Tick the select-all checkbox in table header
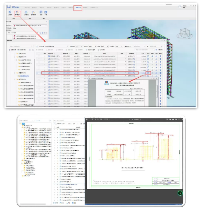 point(39,53)
